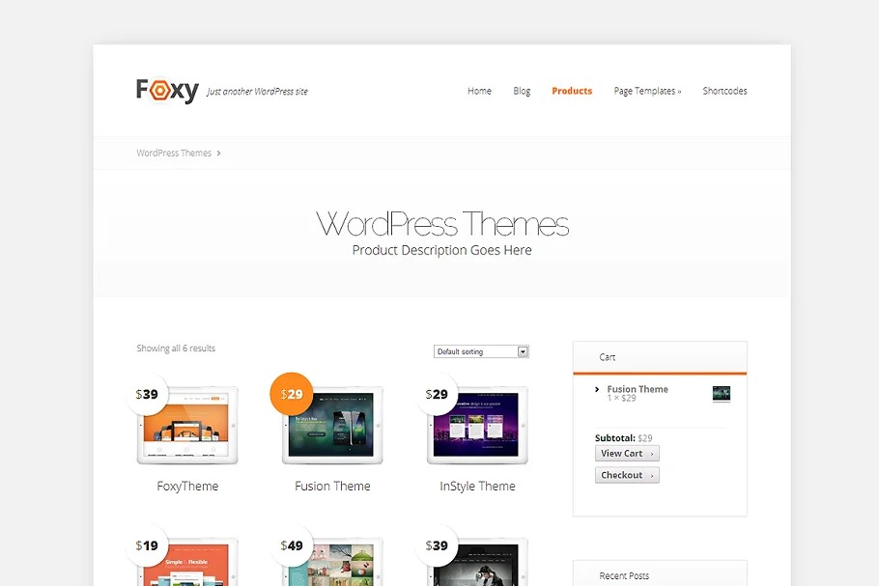This screenshot has height=586, width=879.
Task: Open the Fusion Theme cart item thumbnail
Action: coord(721,394)
